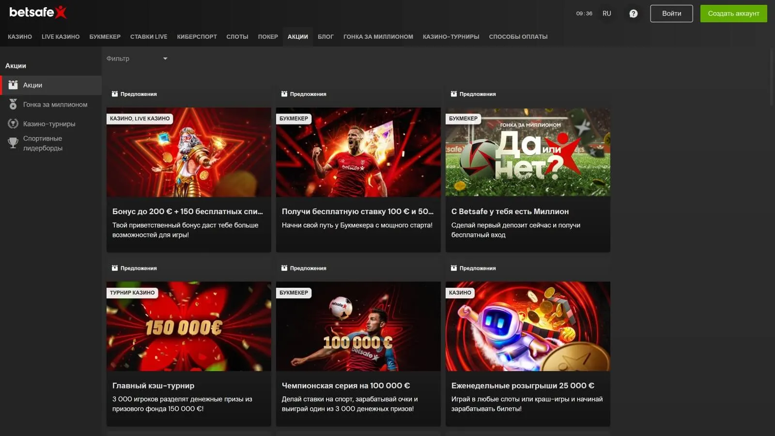Click the trophy icon for Спортивные лидерборды

[x=13, y=143]
